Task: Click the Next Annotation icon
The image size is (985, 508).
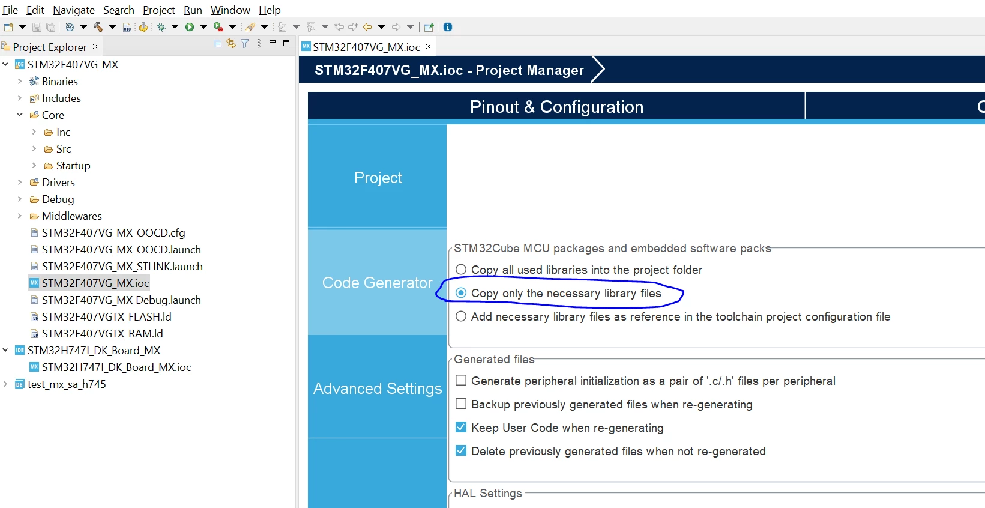Action: (x=282, y=27)
